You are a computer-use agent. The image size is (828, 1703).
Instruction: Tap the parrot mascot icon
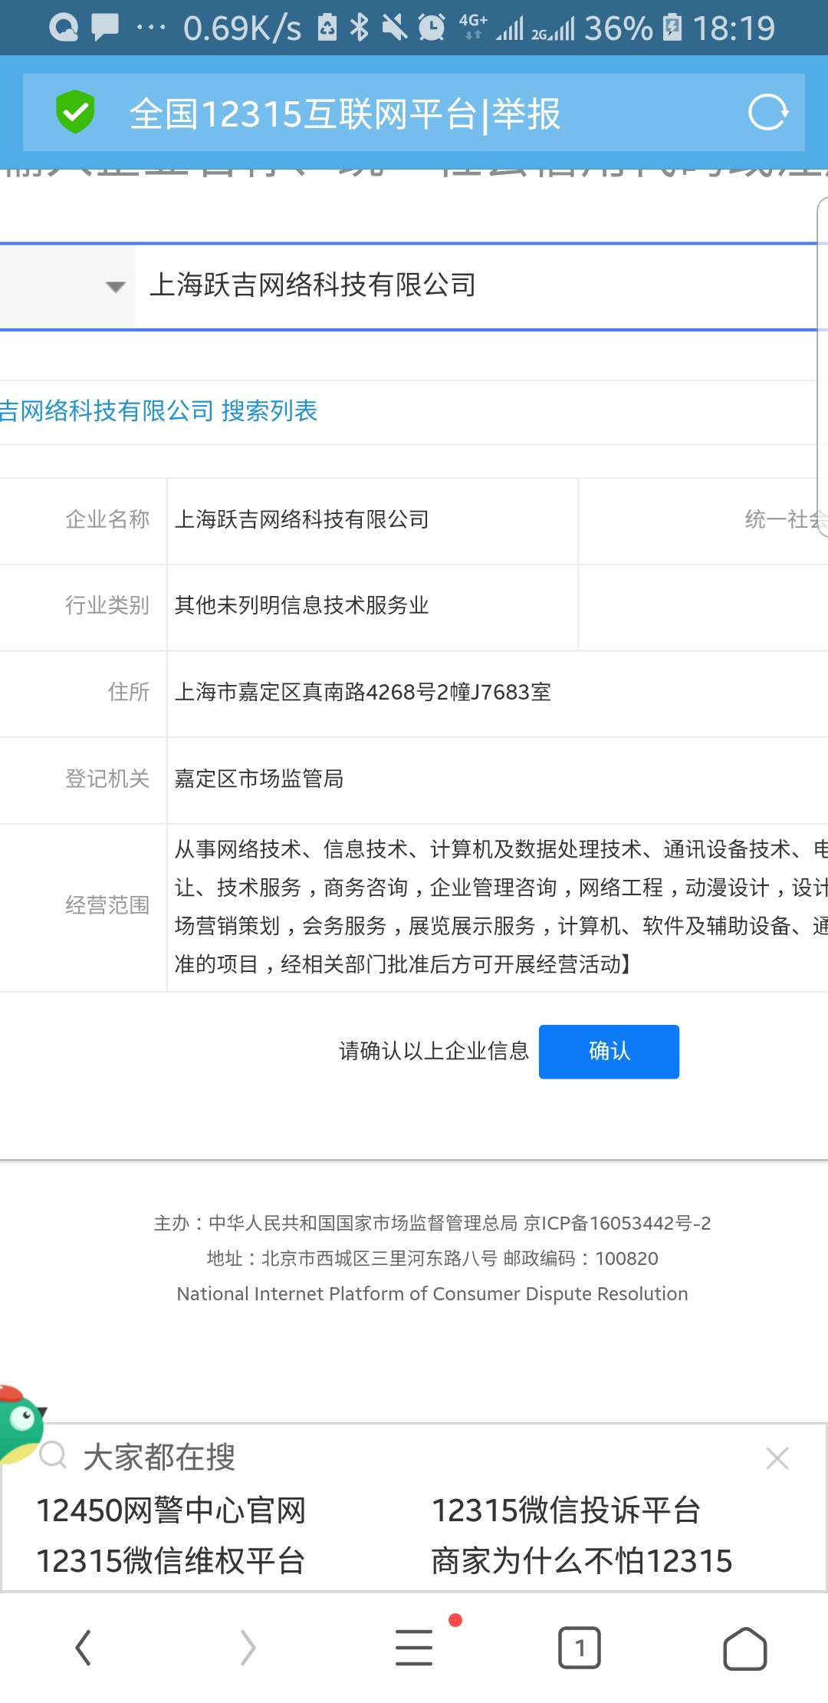(x=21, y=1424)
